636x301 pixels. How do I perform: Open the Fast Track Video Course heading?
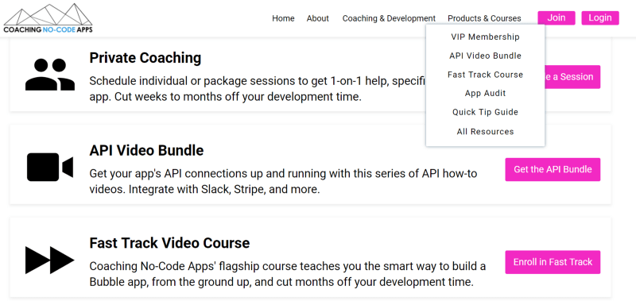(x=169, y=243)
